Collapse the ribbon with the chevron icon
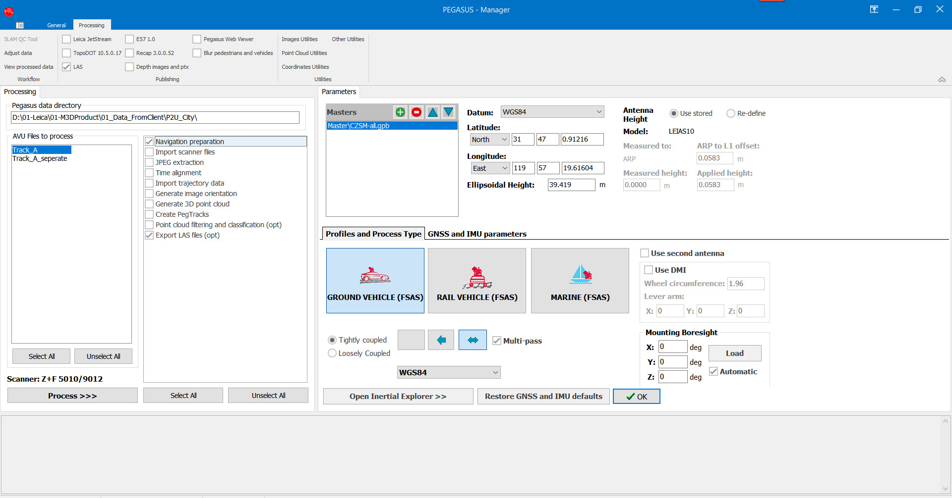The height and width of the screenshot is (498, 952). (942, 79)
